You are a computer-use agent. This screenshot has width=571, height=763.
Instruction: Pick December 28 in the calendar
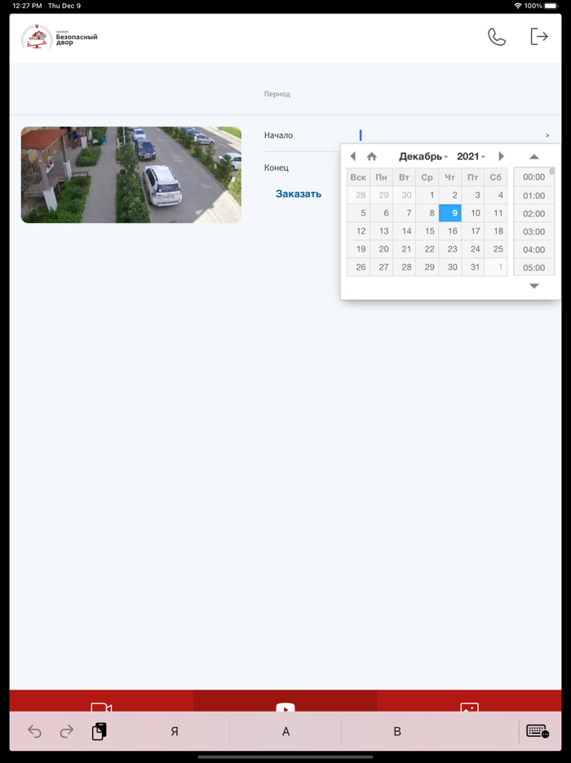(405, 267)
